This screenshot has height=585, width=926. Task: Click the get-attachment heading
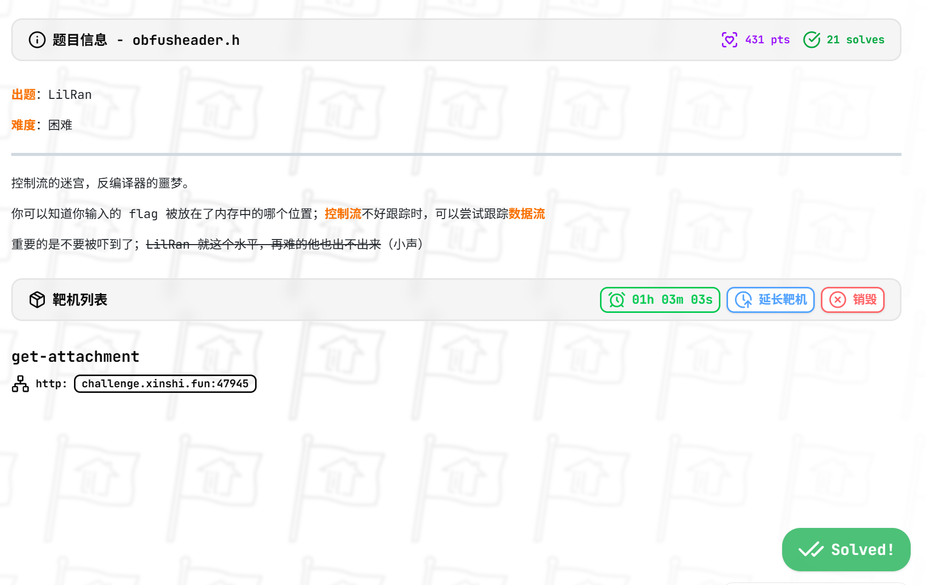75,356
